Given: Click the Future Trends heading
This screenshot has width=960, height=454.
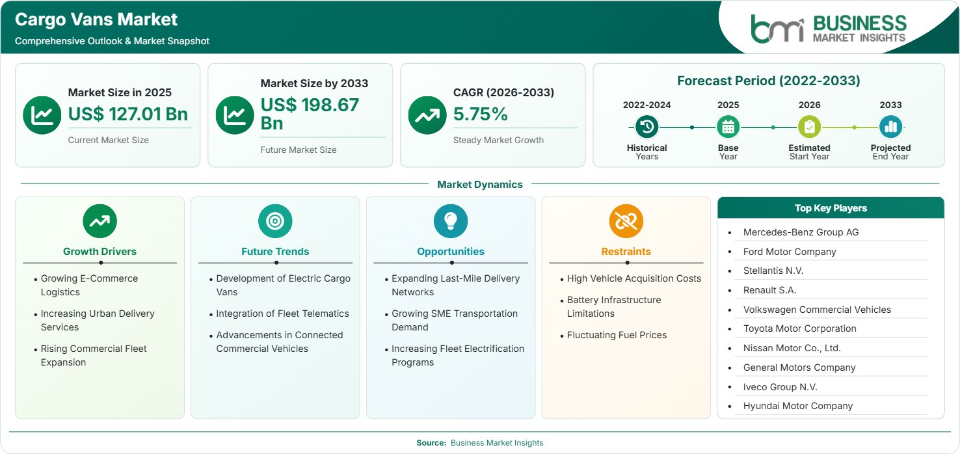Looking at the screenshot, I should coord(275,252).
